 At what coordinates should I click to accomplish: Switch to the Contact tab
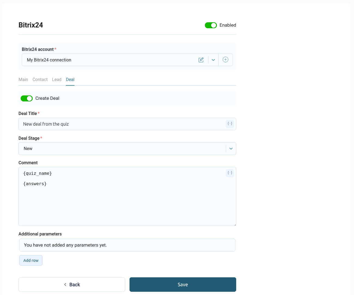click(x=40, y=80)
